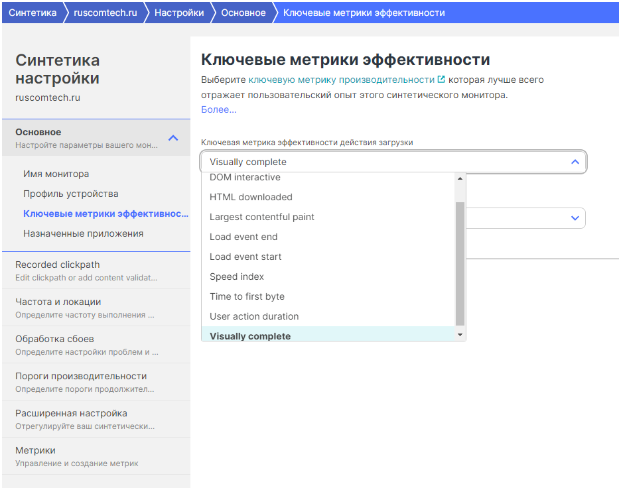
Task: Choose HTML downloaded metric option
Action: pyautogui.click(x=251, y=197)
